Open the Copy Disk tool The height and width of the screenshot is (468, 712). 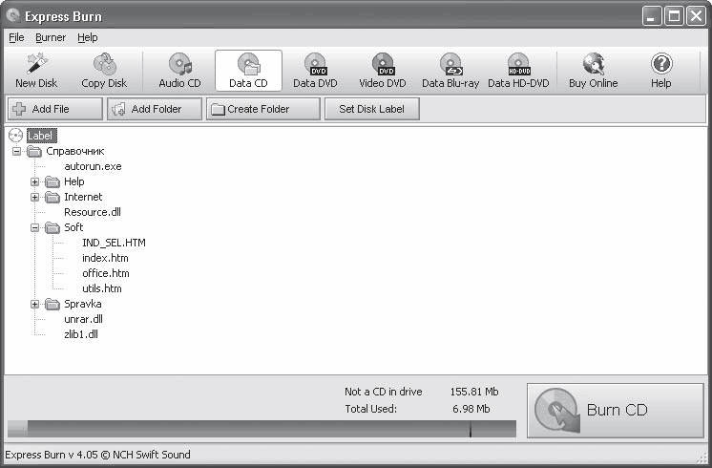104,71
